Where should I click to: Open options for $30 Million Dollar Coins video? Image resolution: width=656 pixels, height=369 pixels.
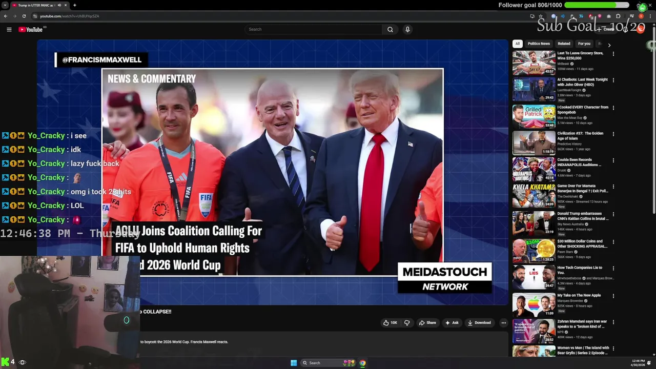tap(613, 241)
